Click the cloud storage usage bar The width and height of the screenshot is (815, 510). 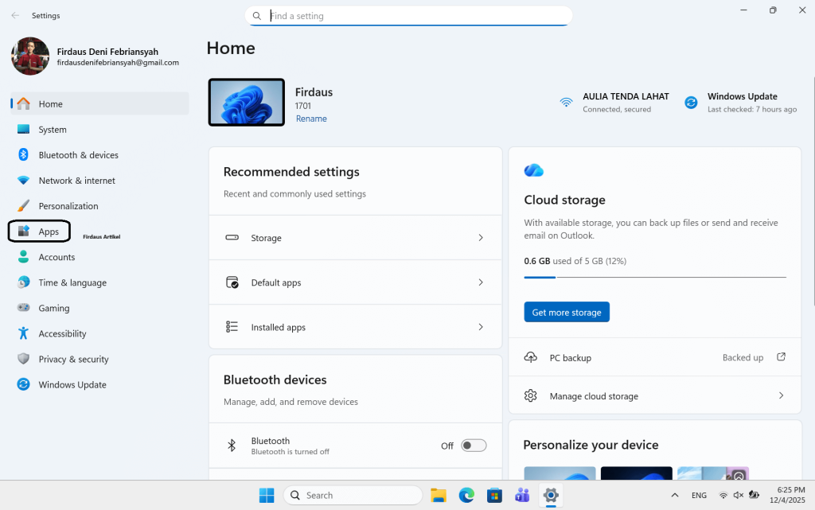coord(655,278)
